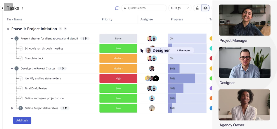
Task: Collapse Phase 1: Project Initiation section
Action: 8,29
